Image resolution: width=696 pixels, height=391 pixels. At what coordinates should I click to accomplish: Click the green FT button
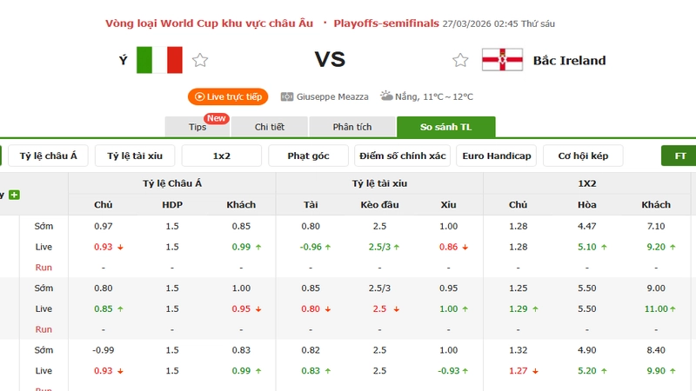tap(679, 156)
